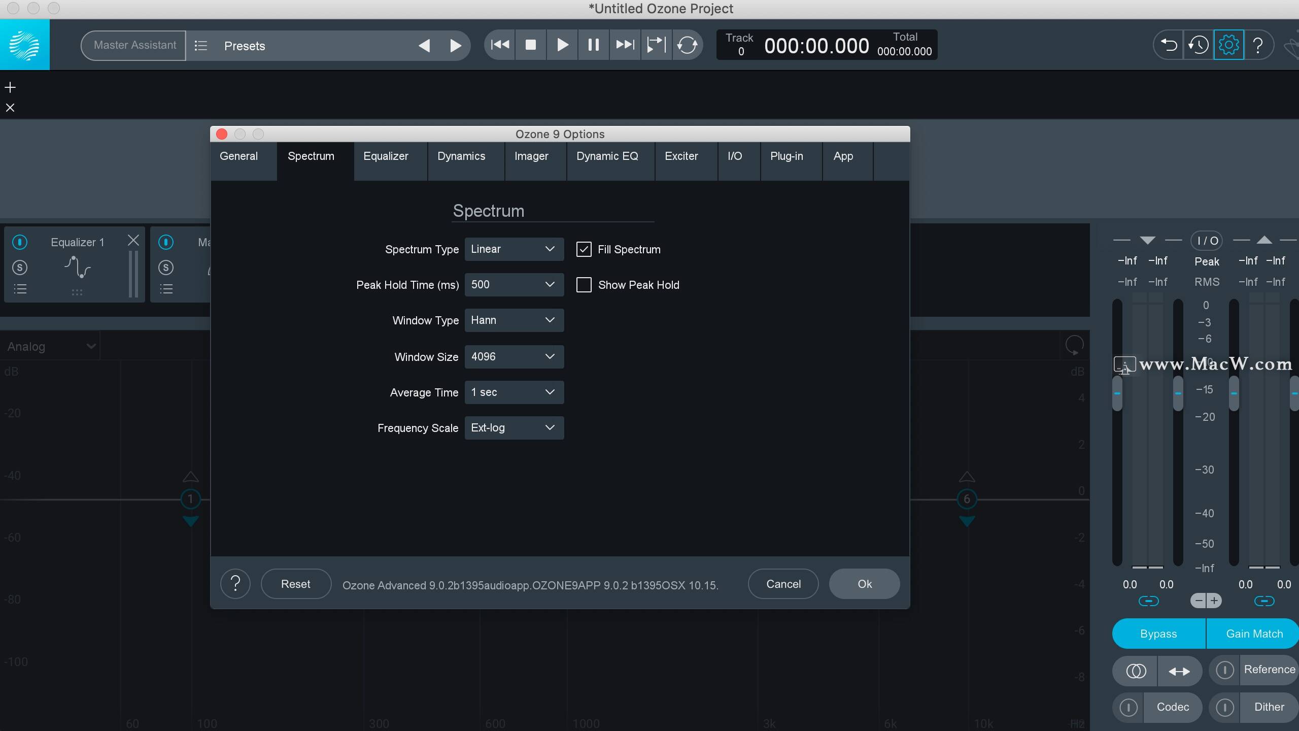Open Window Type dropdown
The width and height of the screenshot is (1299, 731).
(514, 320)
